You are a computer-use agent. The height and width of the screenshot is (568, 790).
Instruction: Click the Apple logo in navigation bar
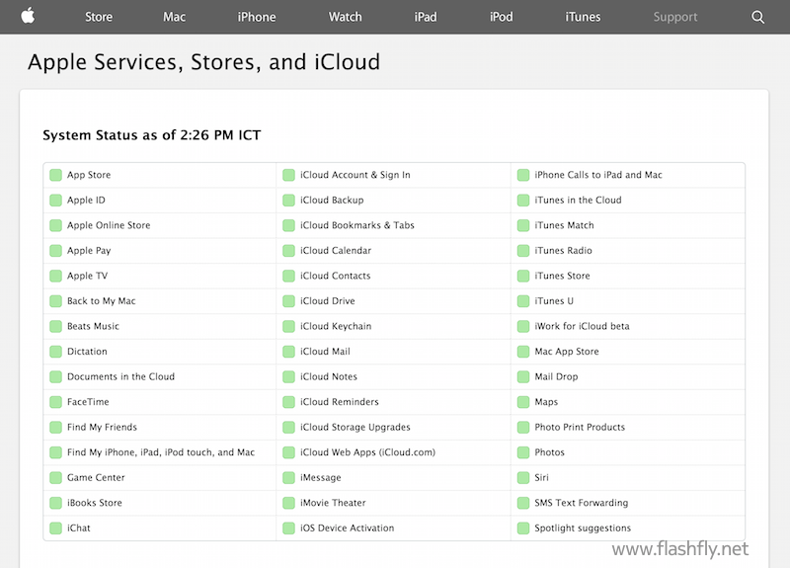[29, 16]
